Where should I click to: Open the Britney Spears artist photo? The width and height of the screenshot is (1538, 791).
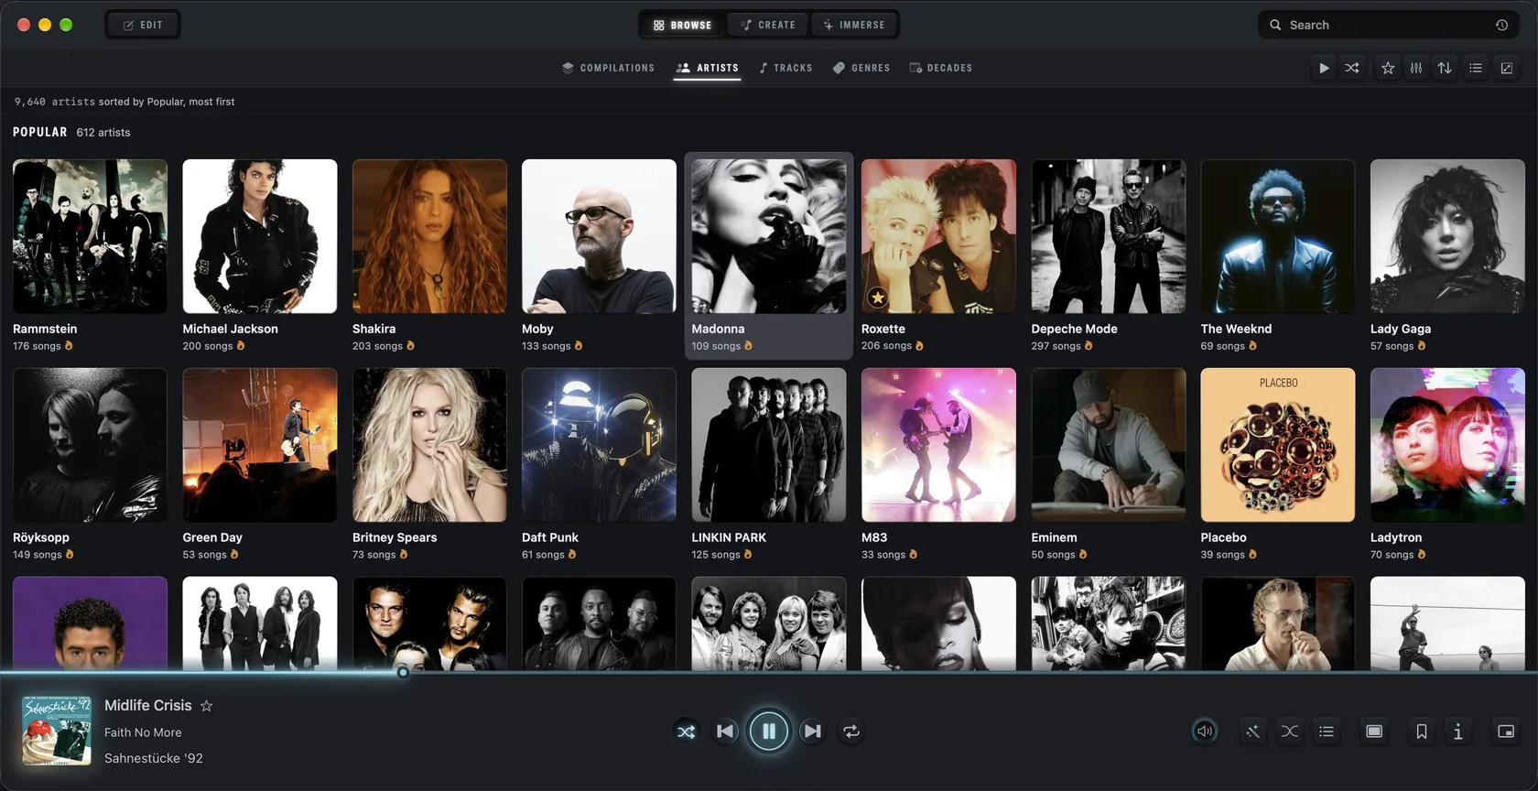429,445
